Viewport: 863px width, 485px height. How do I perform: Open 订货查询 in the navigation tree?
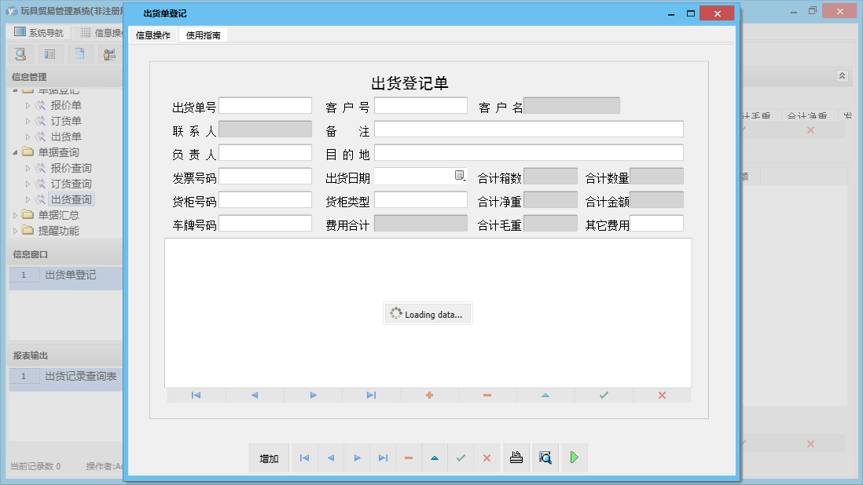click(71, 184)
